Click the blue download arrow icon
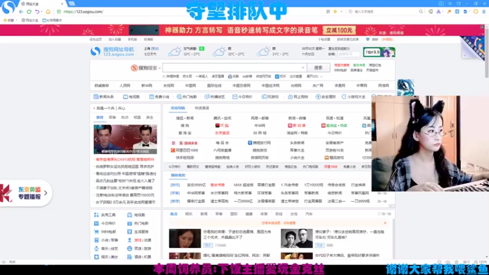 tap(483, 12)
